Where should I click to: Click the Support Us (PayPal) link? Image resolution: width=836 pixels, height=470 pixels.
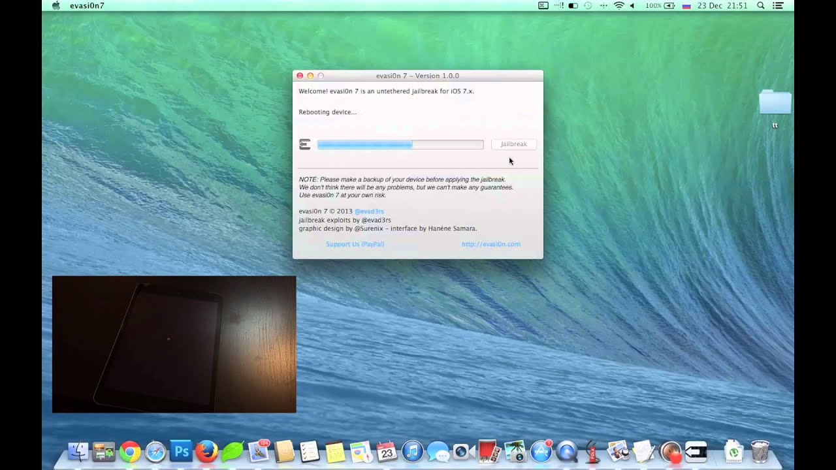[355, 244]
